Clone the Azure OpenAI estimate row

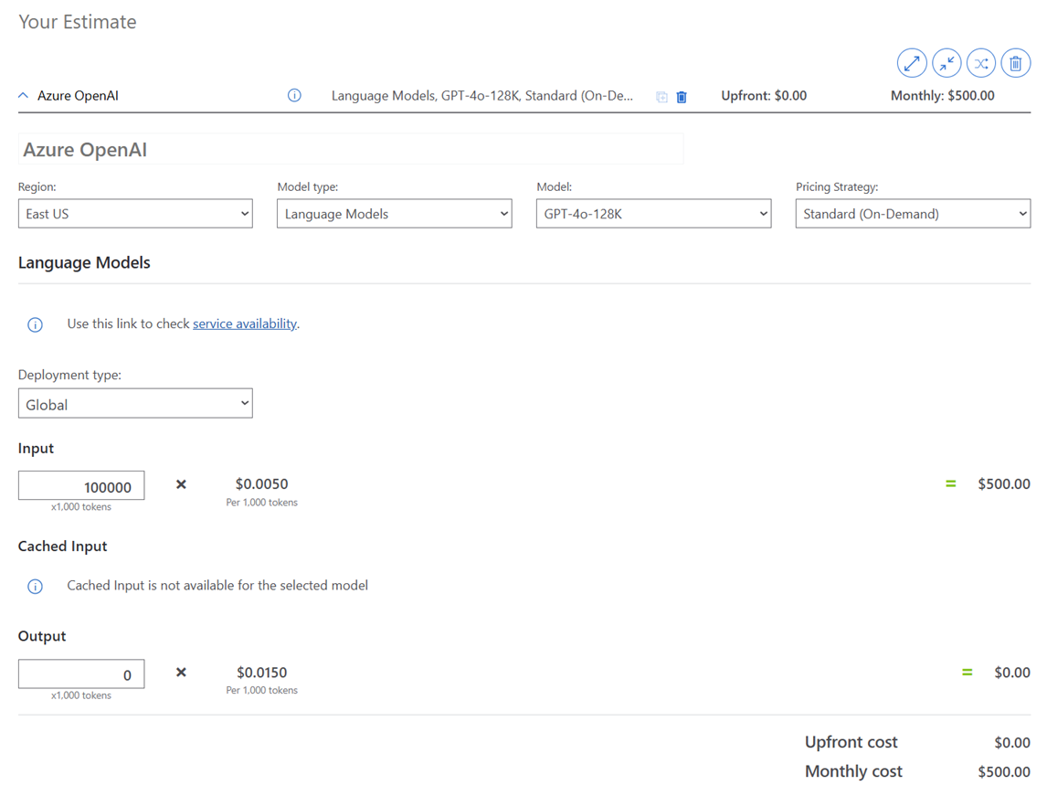(x=661, y=96)
